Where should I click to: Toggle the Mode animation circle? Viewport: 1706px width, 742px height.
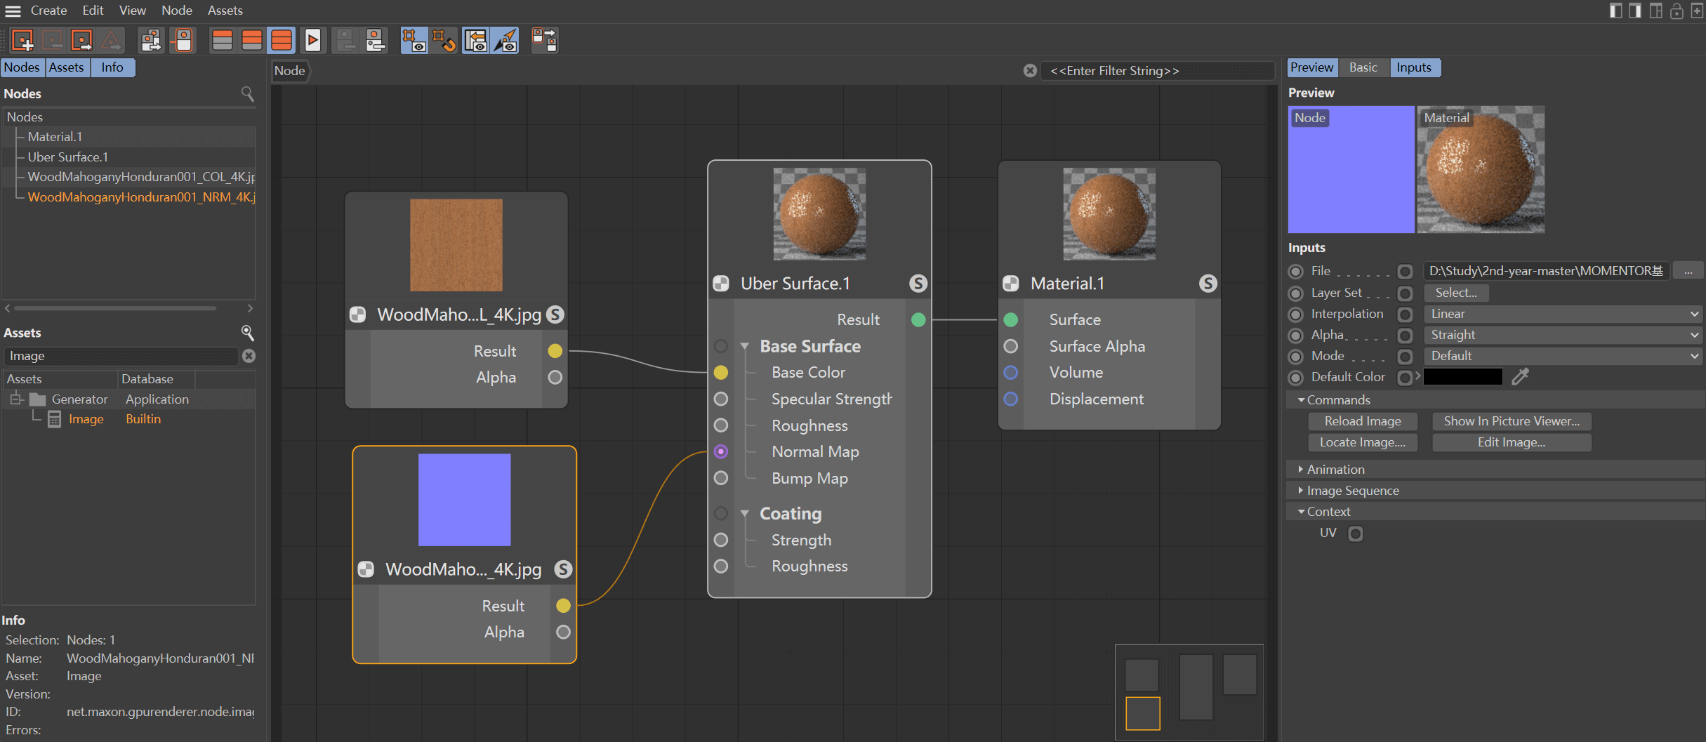[x=1296, y=357]
